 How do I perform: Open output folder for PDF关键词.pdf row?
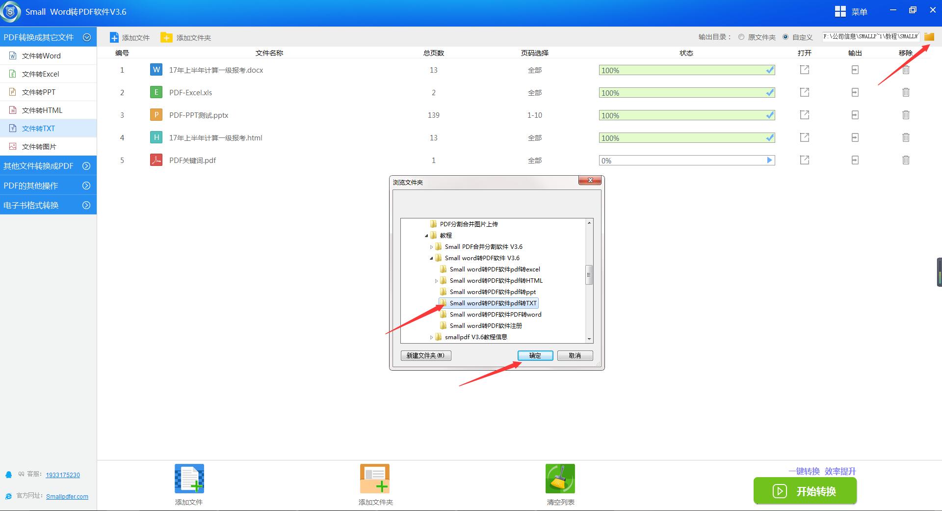point(855,160)
